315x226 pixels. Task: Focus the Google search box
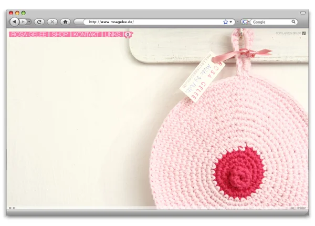point(270,22)
